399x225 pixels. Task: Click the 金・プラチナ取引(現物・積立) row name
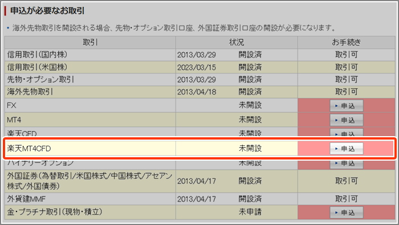coord(55,212)
